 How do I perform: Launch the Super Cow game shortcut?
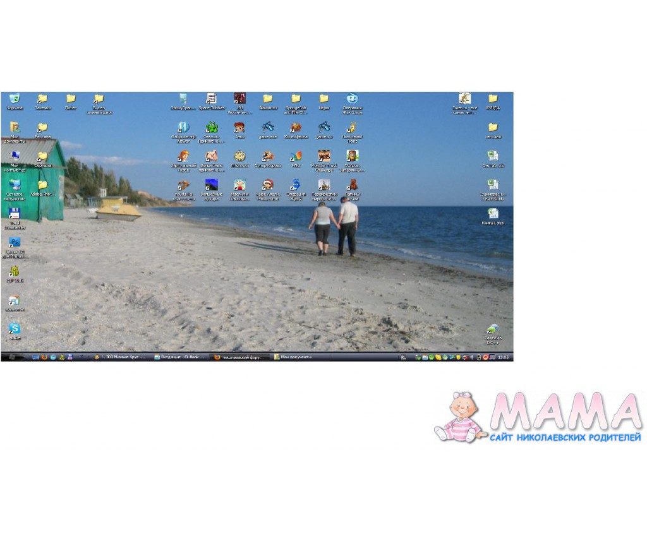tap(268, 156)
